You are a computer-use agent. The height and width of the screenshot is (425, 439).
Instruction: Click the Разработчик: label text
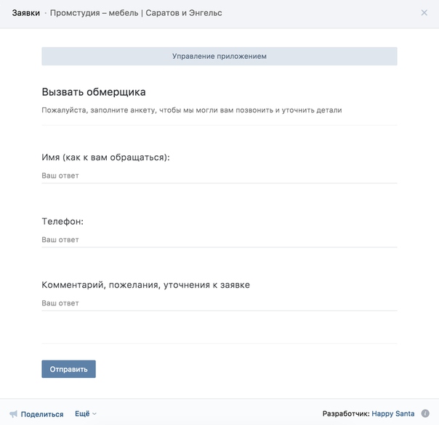point(346,413)
